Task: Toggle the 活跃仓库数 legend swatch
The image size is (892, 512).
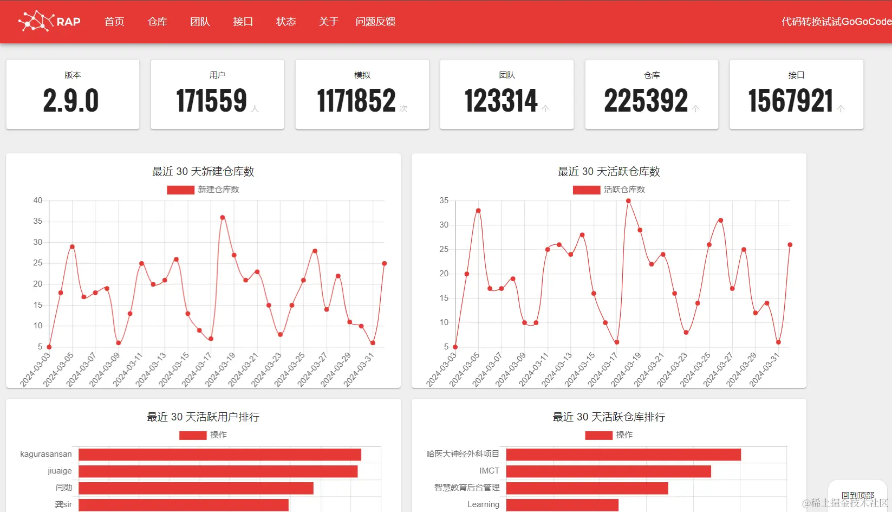Action: [587, 190]
